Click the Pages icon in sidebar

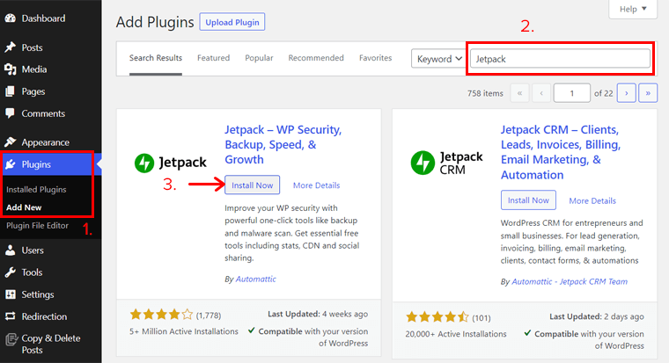coord(11,91)
